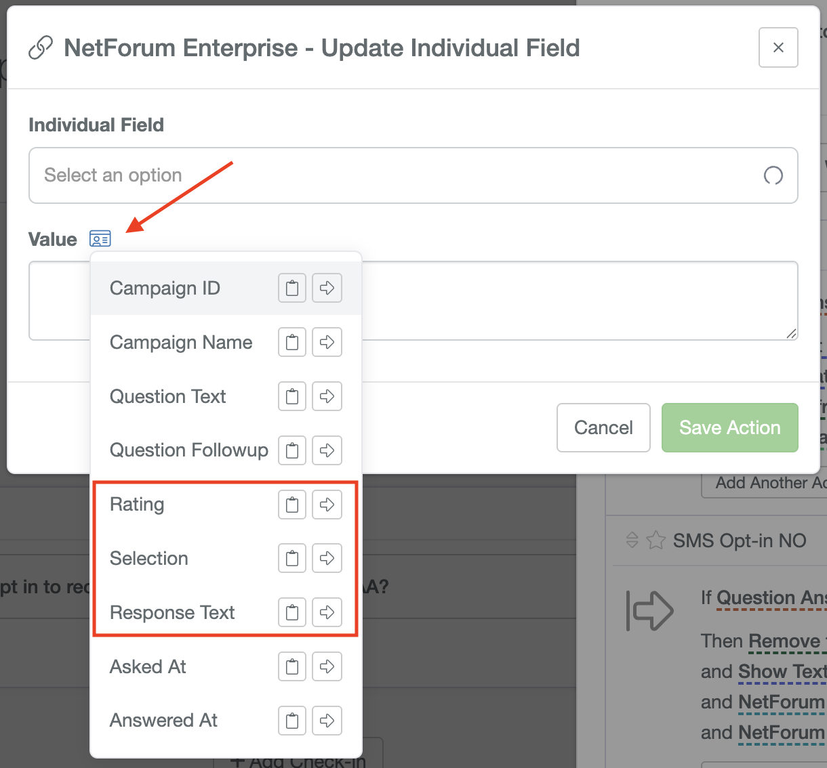
Task: Cancel the field update dialog
Action: click(x=603, y=427)
